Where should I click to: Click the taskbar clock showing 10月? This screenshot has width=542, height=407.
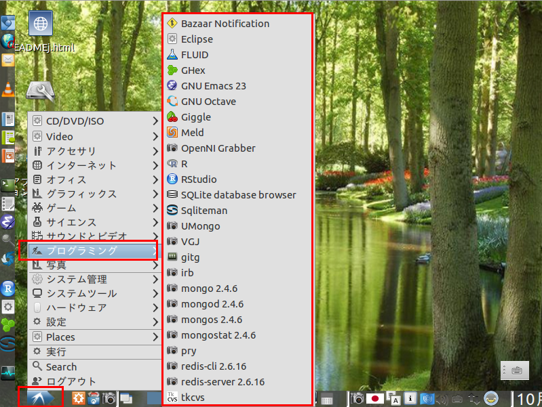[529, 400]
